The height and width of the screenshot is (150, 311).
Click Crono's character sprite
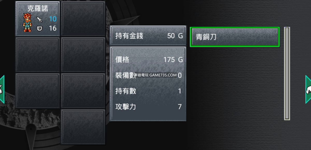click(27, 23)
